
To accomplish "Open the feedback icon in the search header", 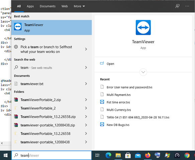I will click(x=177, y=6).
